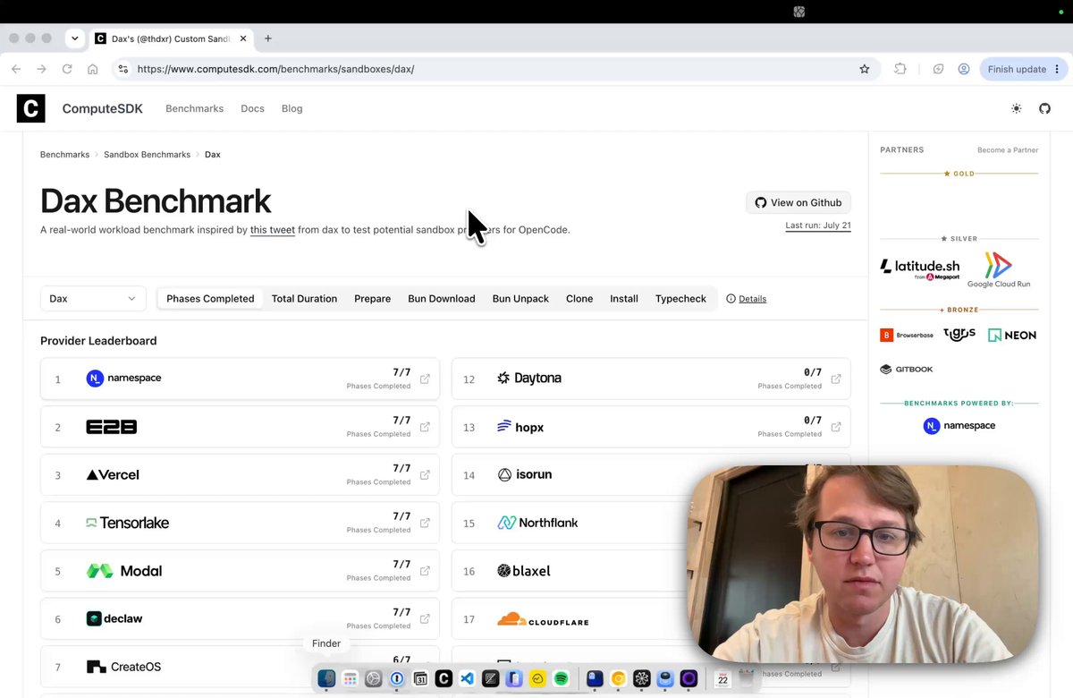Click the ComputeSDK black C logo
This screenshot has height=698, width=1073.
30,108
